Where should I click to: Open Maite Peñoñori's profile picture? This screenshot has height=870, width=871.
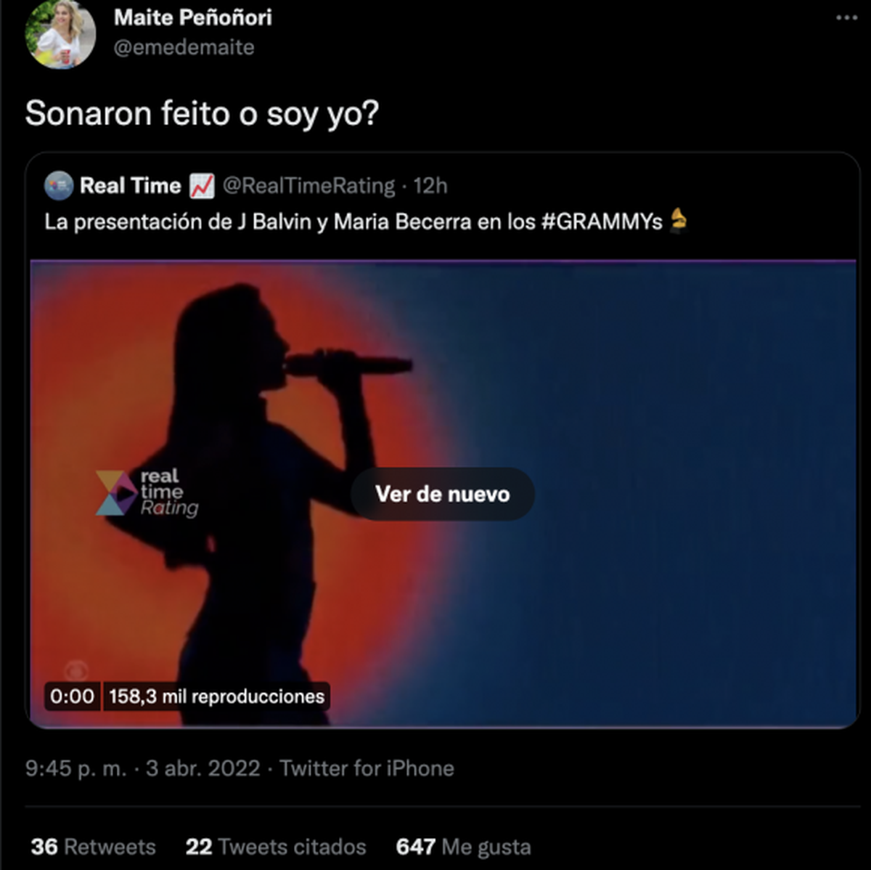click(60, 34)
